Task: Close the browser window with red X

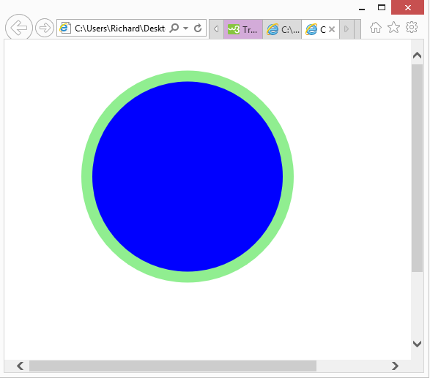Action: (408, 7)
